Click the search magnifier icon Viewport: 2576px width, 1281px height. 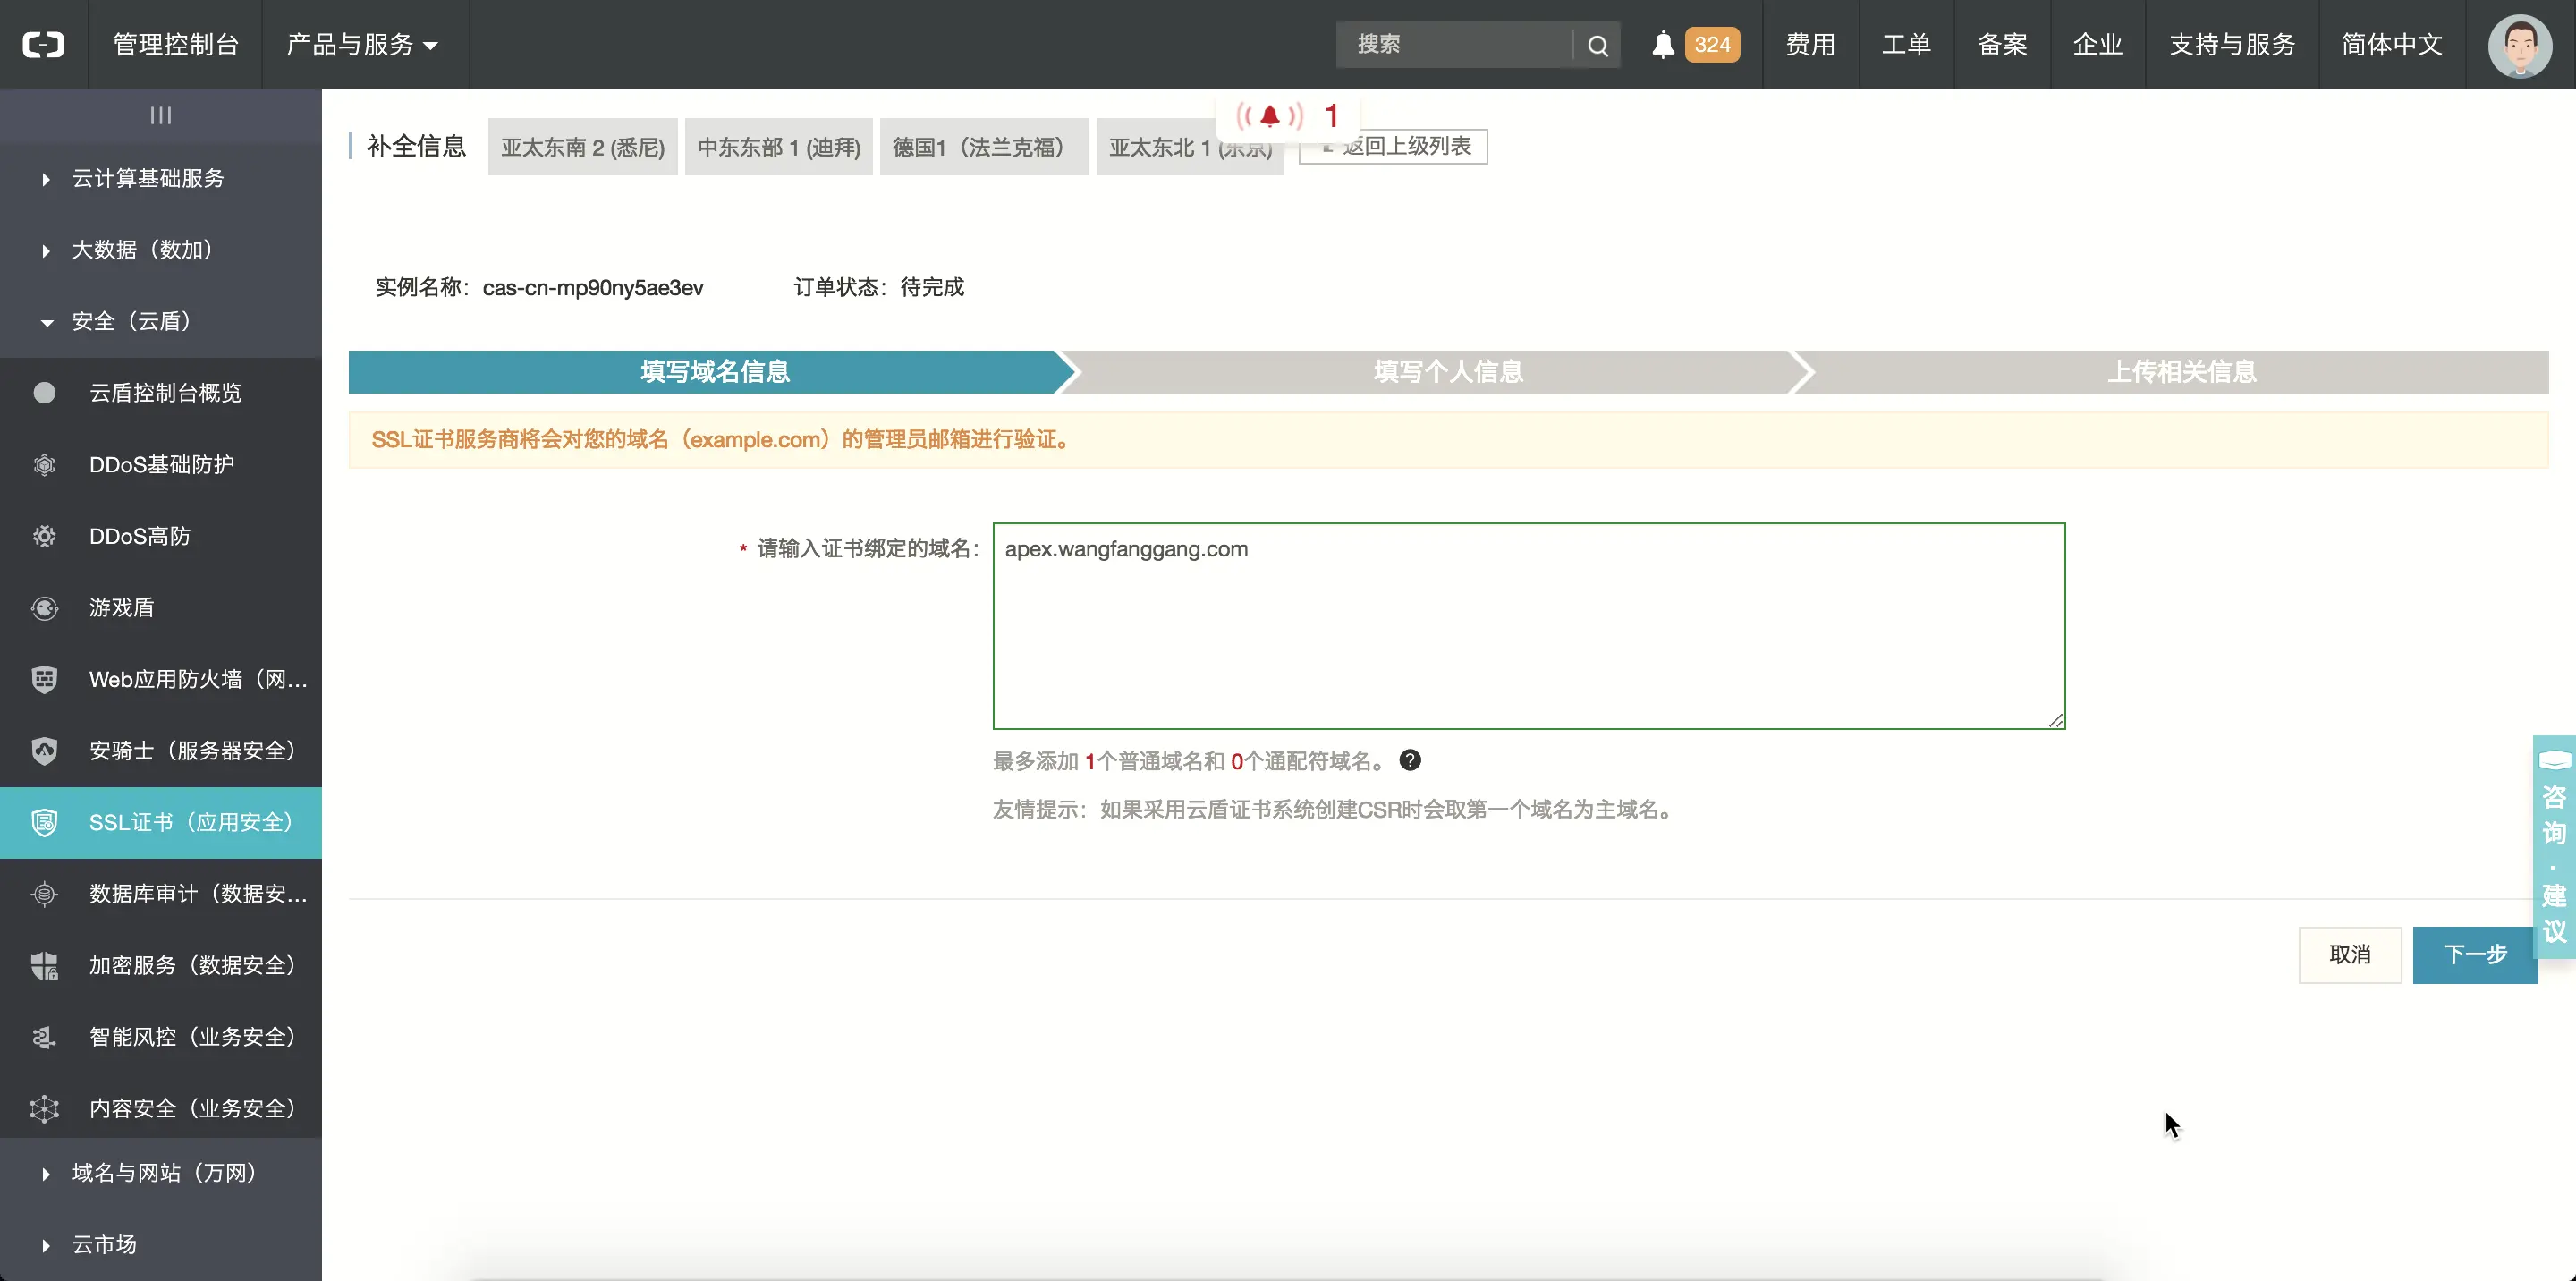[x=1597, y=46]
